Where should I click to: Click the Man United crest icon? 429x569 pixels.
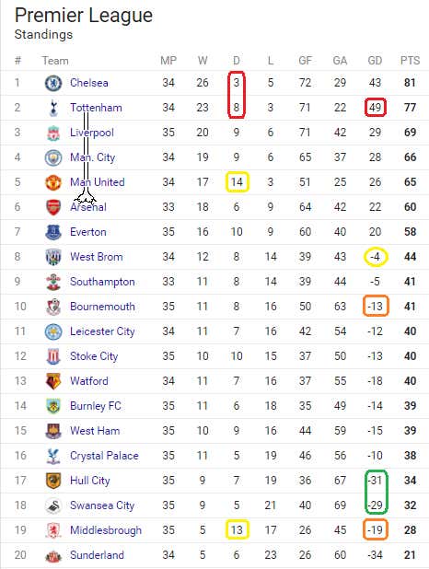(x=53, y=182)
